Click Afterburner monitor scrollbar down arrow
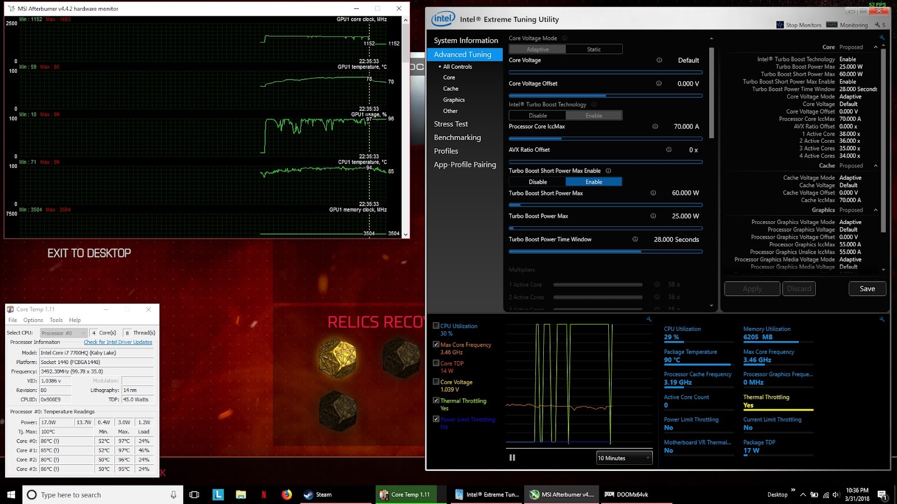This screenshot has width=897, height=504. pos(405,234)
